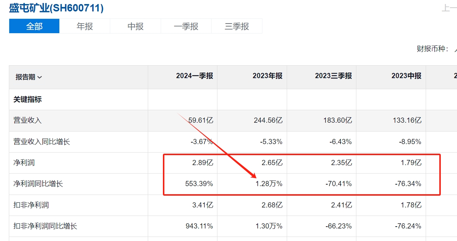
Task: Select the -76.34% growth value
Action: [x=408, y=184]
